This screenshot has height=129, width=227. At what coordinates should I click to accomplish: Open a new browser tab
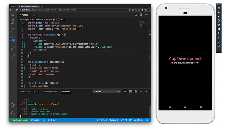pos(43,6)
